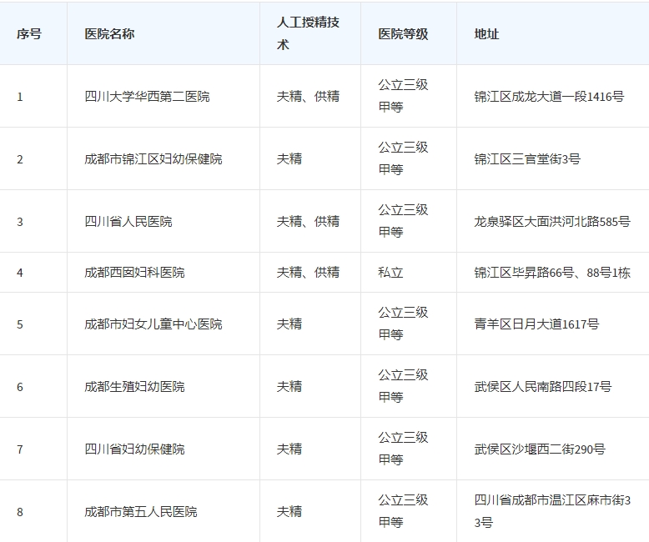Click on 成都西囡妇科医院 in the table
649x542 pixels.
[x=134, y=273]
